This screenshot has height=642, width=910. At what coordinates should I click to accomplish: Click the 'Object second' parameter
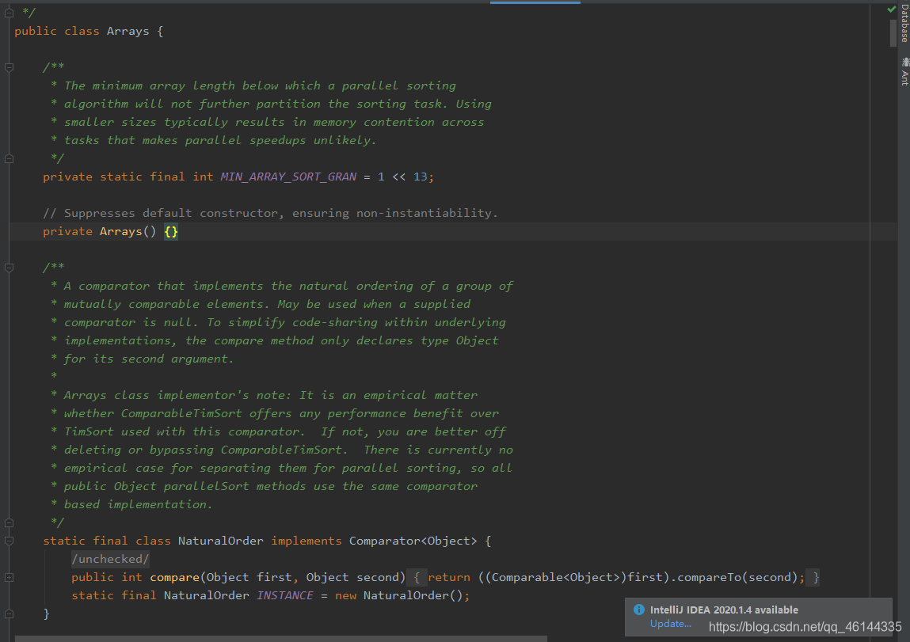pyautogui.click(x=352, y=577)
